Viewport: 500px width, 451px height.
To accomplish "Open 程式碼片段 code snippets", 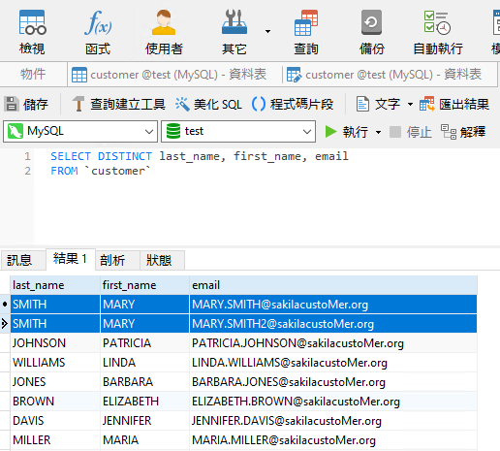I will [293, 104].
